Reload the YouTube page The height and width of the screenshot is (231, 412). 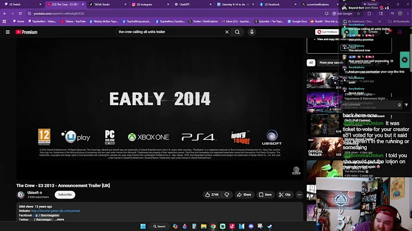pyautogui.click(x=20, y=13)
